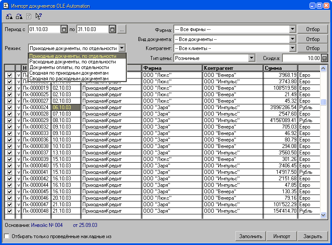Click the Инвойс № 004 basis text

point(47,225)
